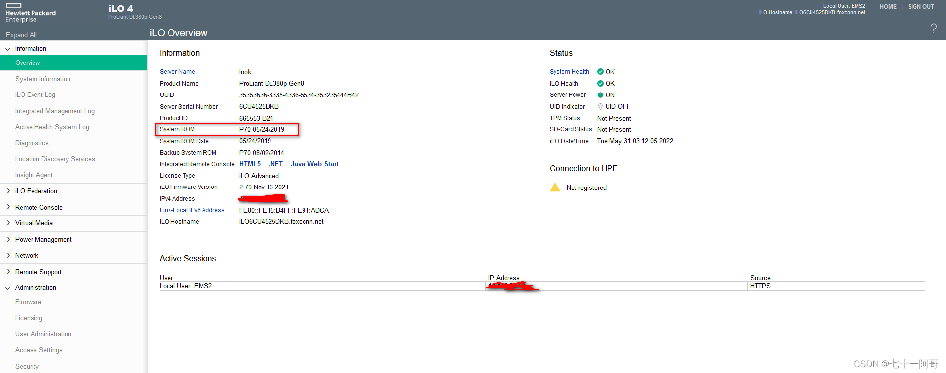Viewport: 946px width, 373px height.
Task: Expand the Network section
Action: pyautogui.click(x=8, y=255)
